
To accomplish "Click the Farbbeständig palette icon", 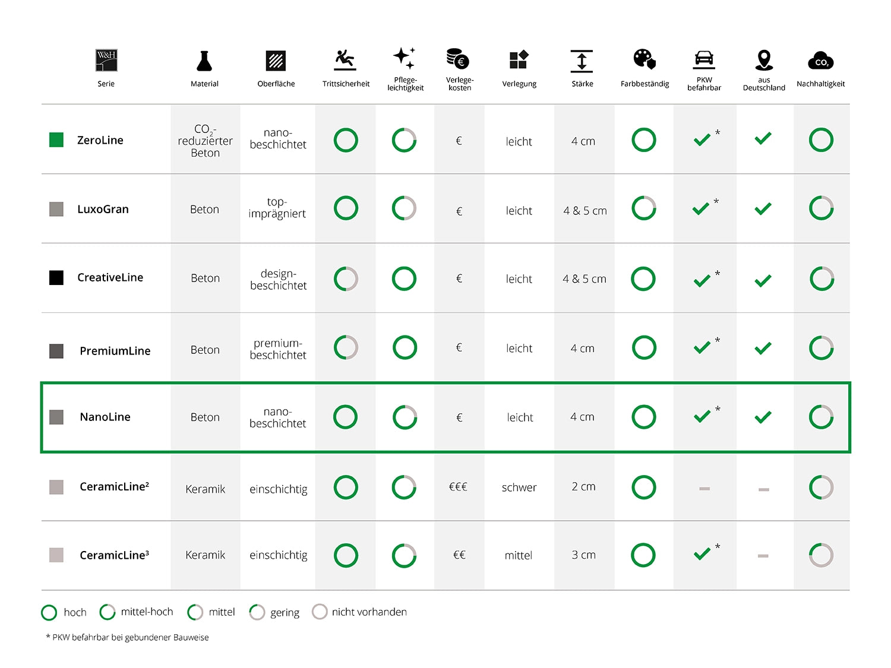I will pyautogui.click(x=644, y=59).
